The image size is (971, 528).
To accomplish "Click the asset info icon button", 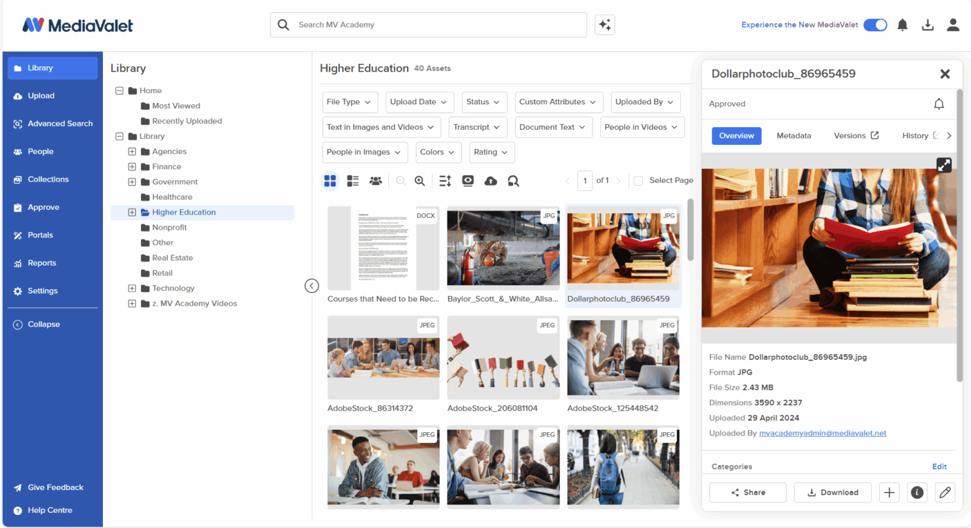I will point(917,493).
